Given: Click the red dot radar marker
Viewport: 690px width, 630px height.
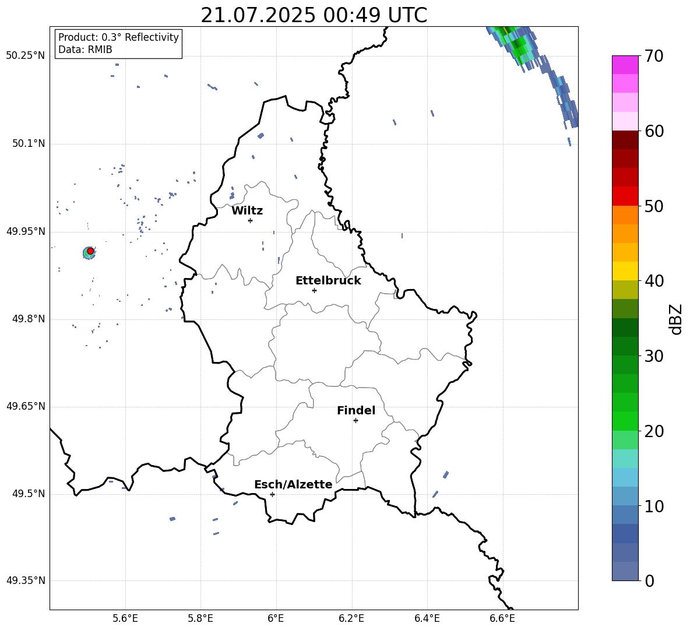Looking at the screenshot, I should click(90, 251).
